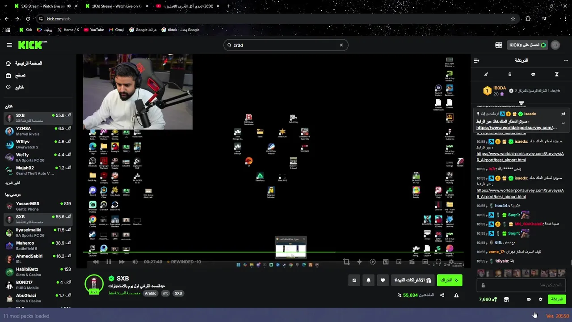Click the 7,660 channel points balance
Image resolution: width=572 pixels, height=322 pixels.
[488, 300]
